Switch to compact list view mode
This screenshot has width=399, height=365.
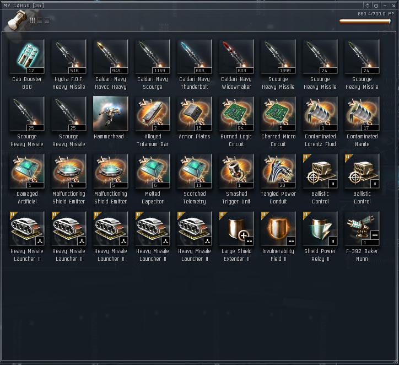(47, 20)
